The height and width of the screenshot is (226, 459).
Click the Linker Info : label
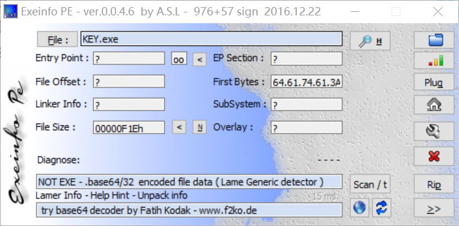61,104
